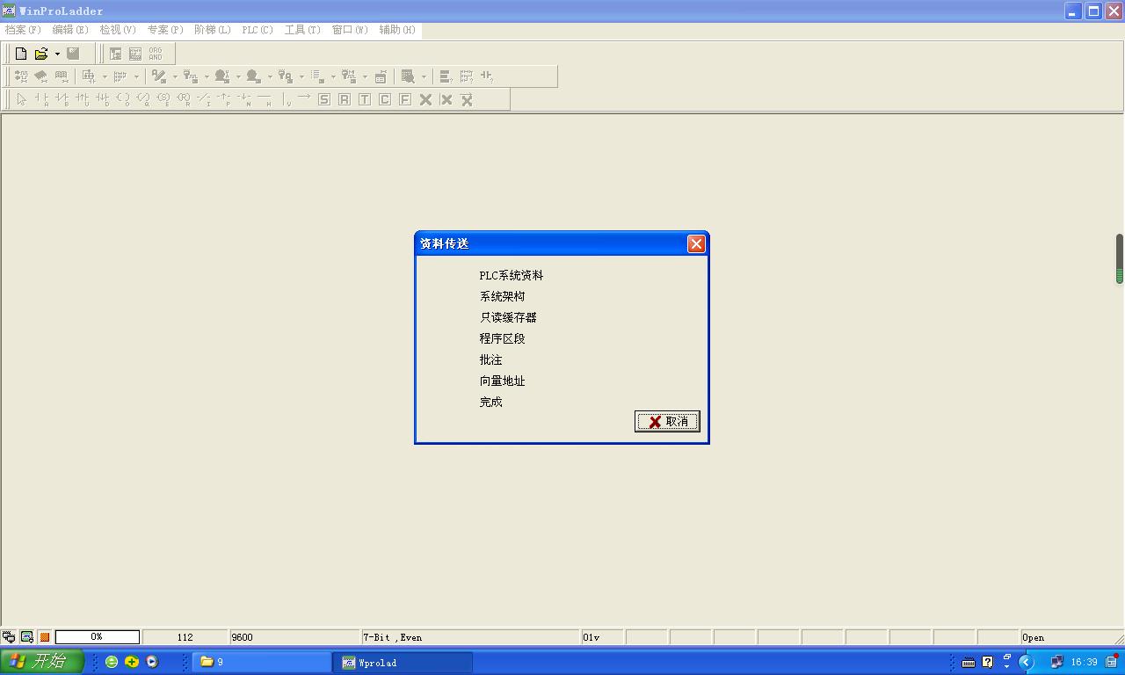Open the PLC(C) menu
The width and height of the screenshot is (1125, 675).
tap(258, 30)
